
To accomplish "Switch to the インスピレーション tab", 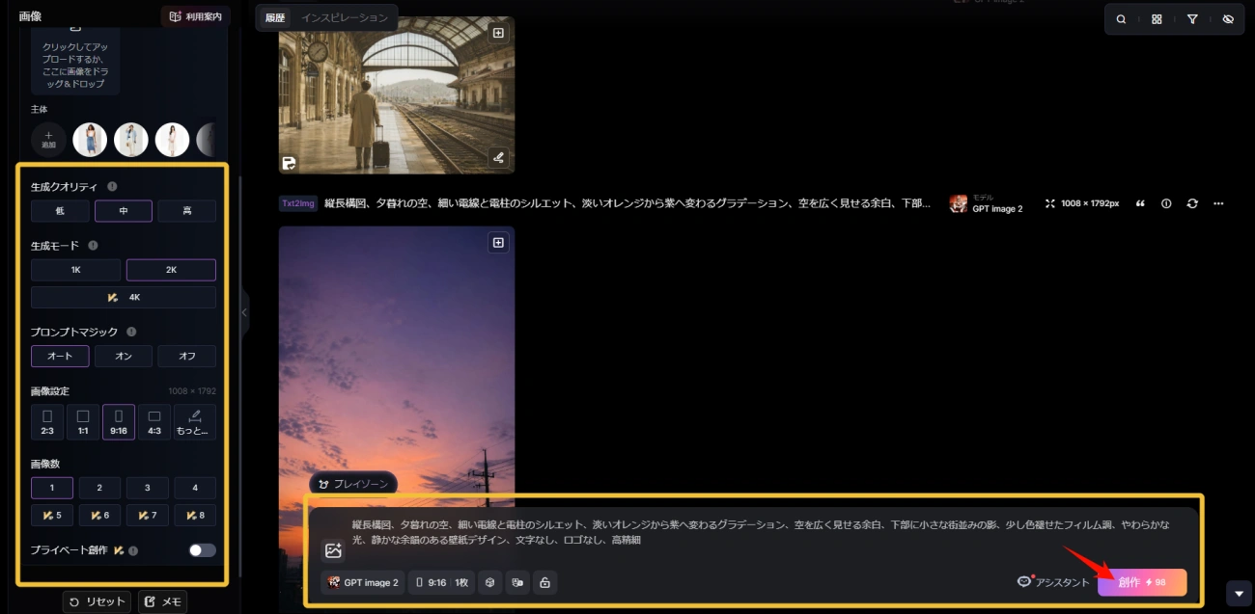I will click(344, 17).
